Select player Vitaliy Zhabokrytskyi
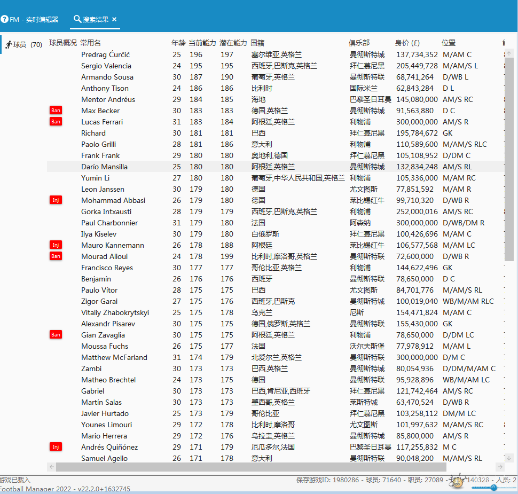The width and height of the screenshot is (518, 494). pyautogui.click(x=115, y=313)
